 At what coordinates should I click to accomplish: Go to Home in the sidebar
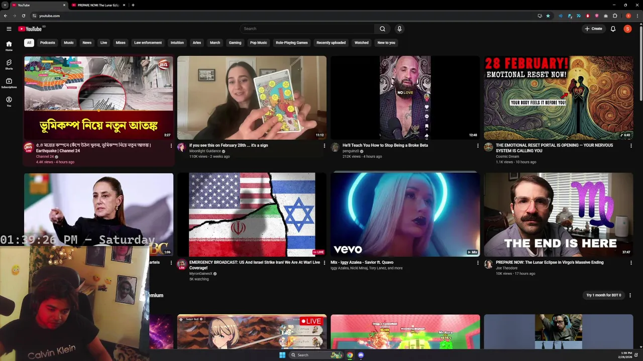click(x=9, y=46)
